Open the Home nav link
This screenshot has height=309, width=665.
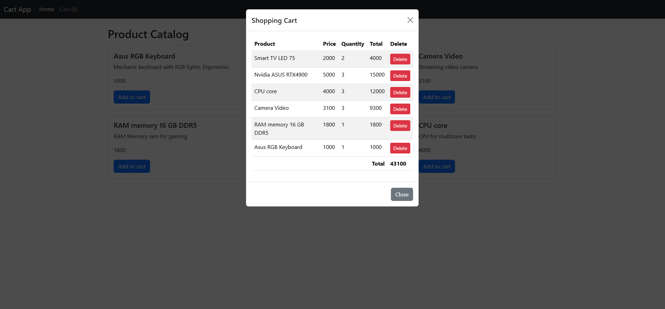pyautogui.click(x=46, y=9)
